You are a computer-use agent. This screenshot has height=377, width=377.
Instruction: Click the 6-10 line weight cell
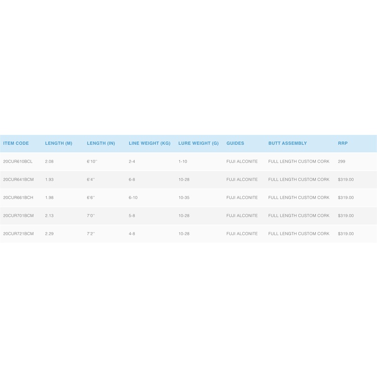(x=133, y=197)
